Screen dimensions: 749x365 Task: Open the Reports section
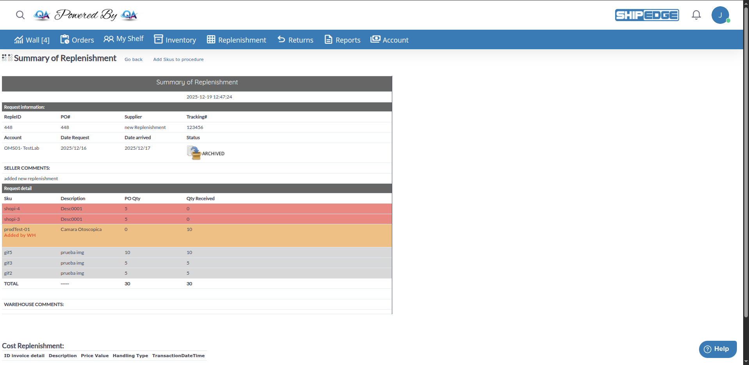[x=342, y=40]
